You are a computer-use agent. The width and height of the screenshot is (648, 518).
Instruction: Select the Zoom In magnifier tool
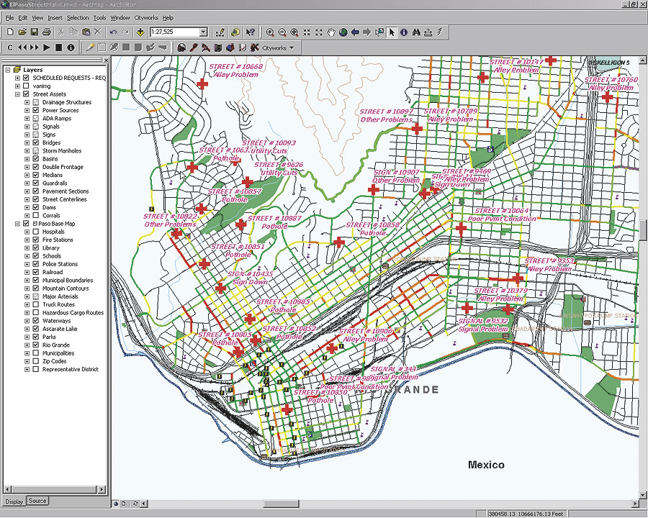pyautogui.click(x=270, y=32)
